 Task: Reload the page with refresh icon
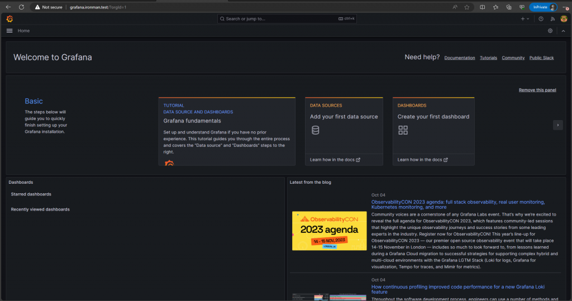22,7
